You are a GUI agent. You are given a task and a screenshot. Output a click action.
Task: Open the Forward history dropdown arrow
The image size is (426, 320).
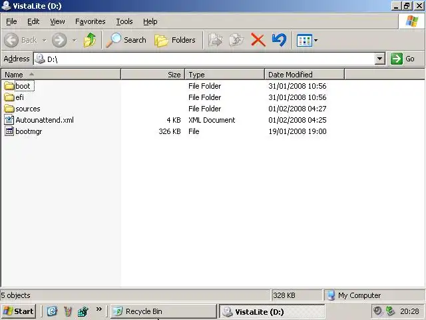coord(74,40)
